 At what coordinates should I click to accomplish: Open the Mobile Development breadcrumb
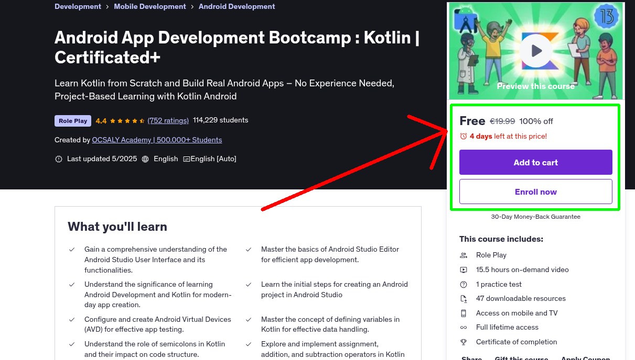[150, 7]
